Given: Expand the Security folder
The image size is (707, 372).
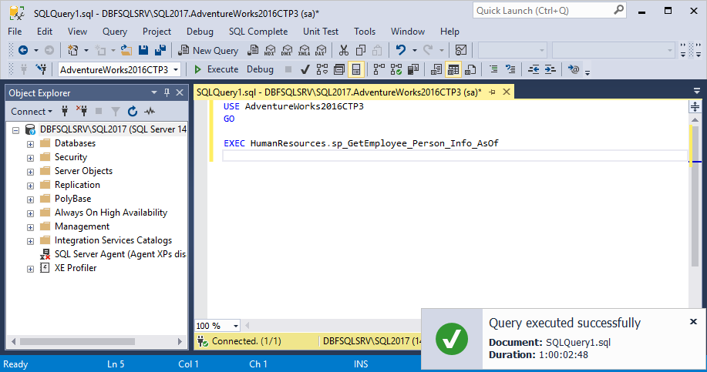Looking at the screenshot, I should tap(30, 158).
